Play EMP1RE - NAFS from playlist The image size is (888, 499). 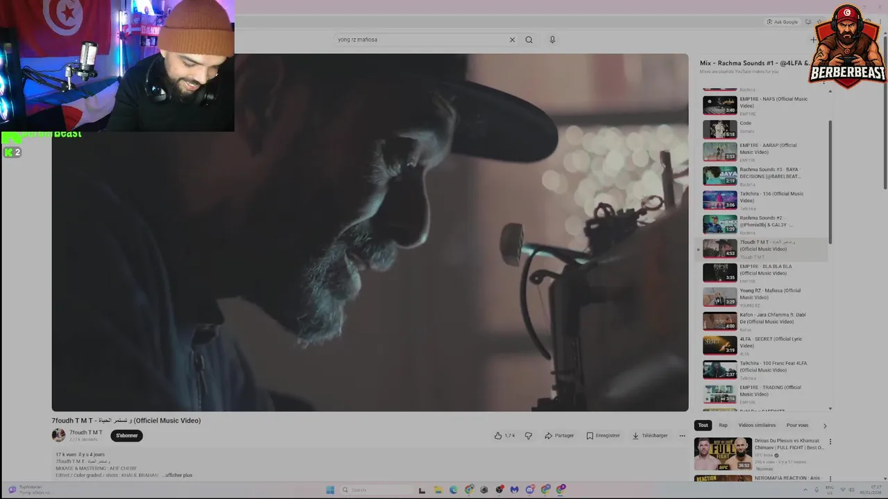(765, 105)
